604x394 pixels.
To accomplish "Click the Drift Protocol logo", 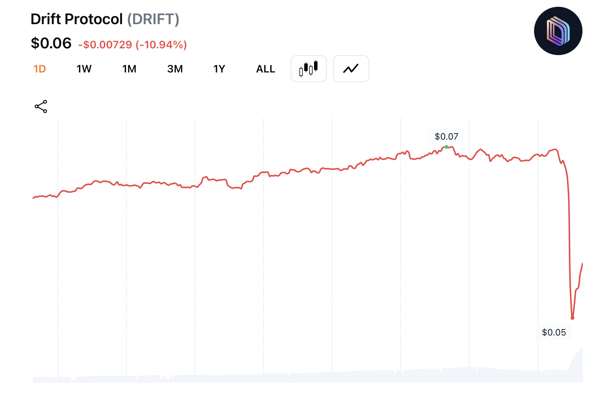I will pos(558,31).
